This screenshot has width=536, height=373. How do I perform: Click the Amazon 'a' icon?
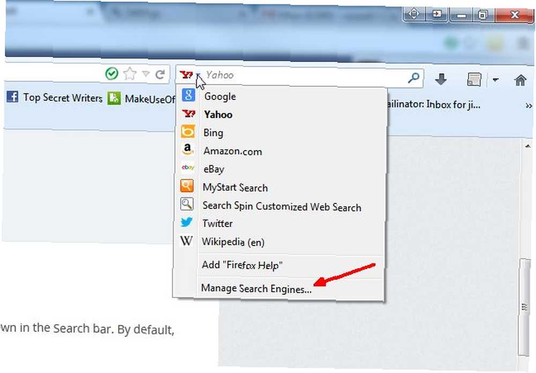tap(187, 149)
